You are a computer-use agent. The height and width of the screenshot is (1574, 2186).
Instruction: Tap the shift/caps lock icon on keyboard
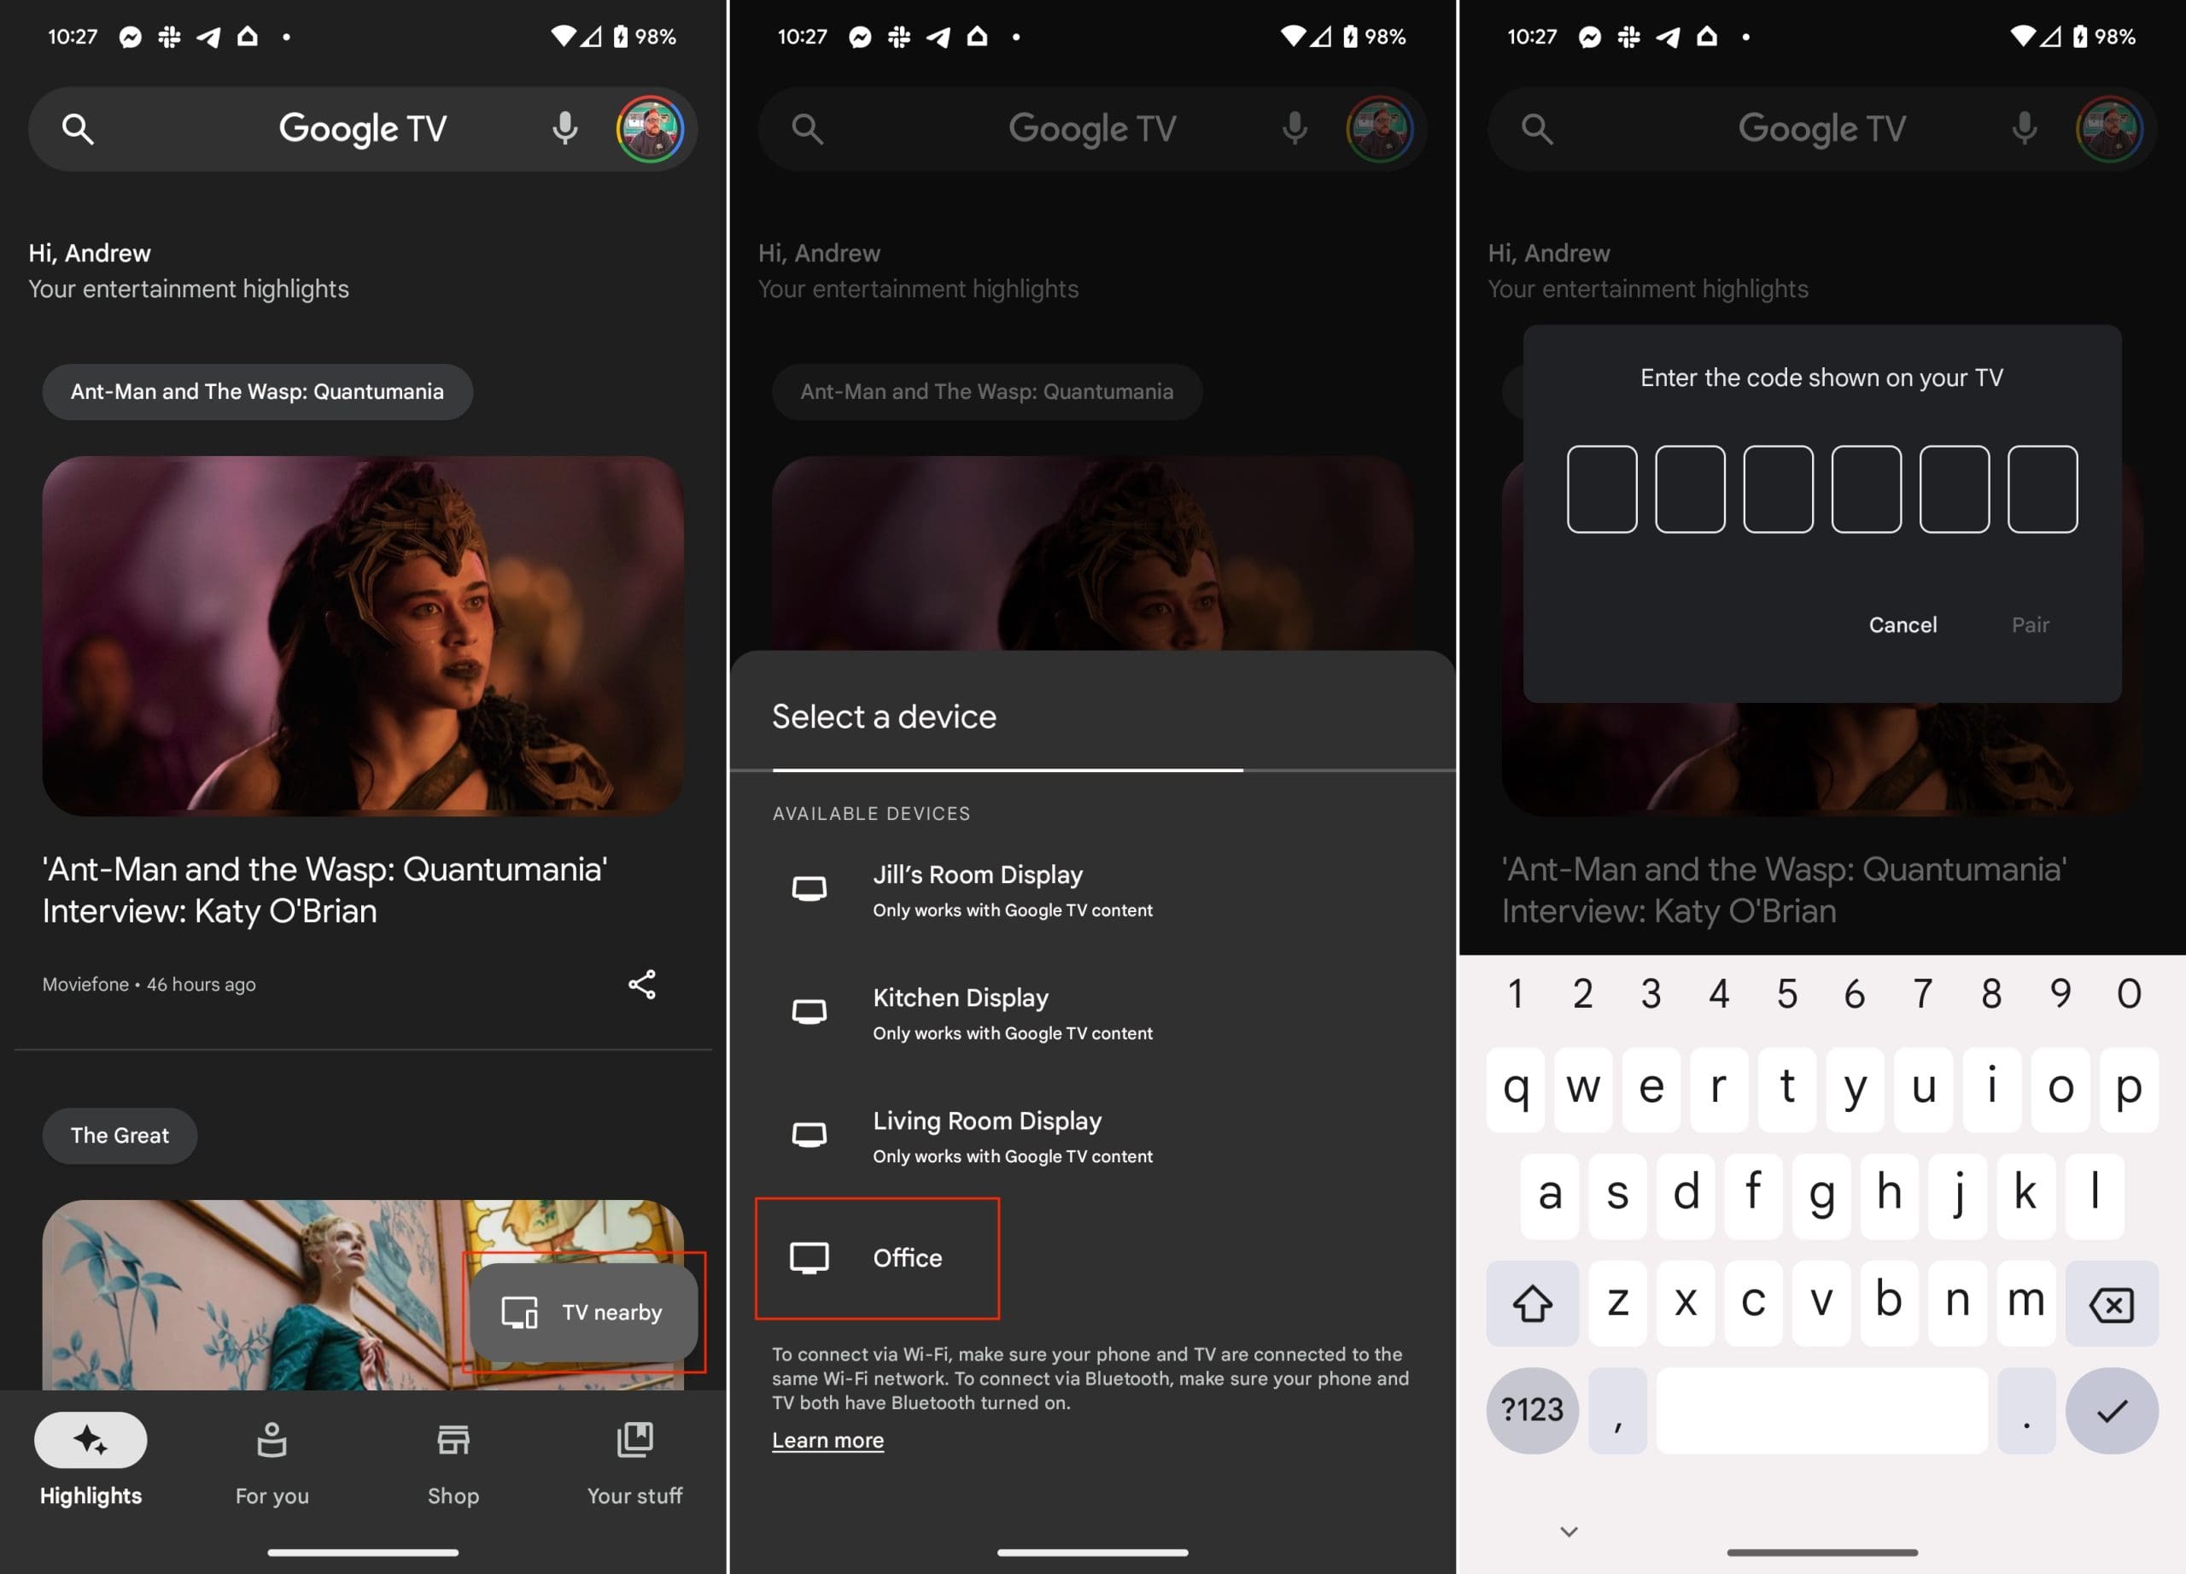(1528, 1301)
